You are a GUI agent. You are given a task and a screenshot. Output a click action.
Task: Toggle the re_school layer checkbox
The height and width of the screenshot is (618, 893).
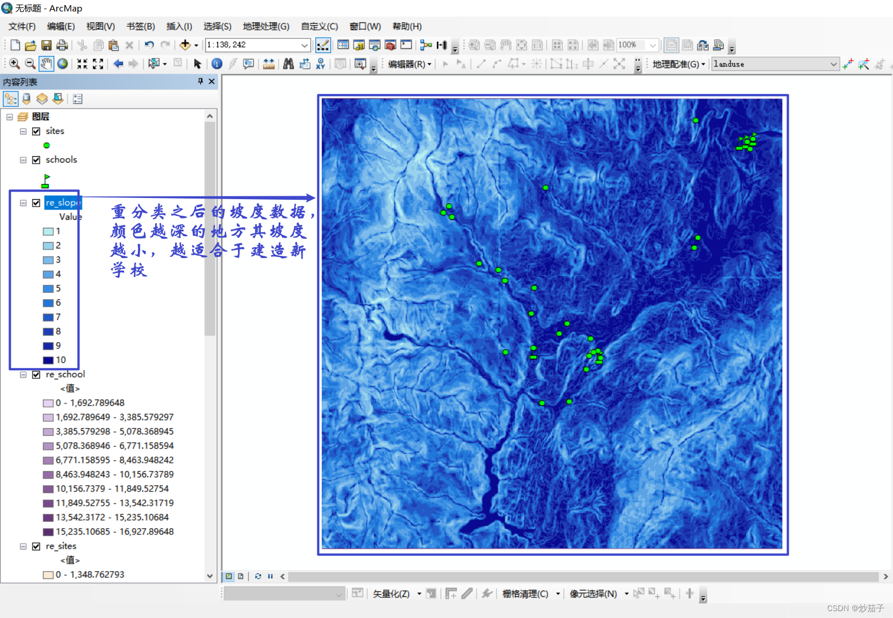point(36,374)
